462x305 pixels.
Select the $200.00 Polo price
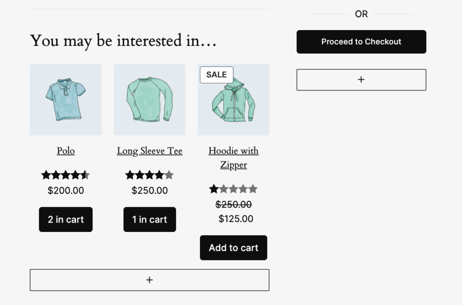(x=66, y=190)
